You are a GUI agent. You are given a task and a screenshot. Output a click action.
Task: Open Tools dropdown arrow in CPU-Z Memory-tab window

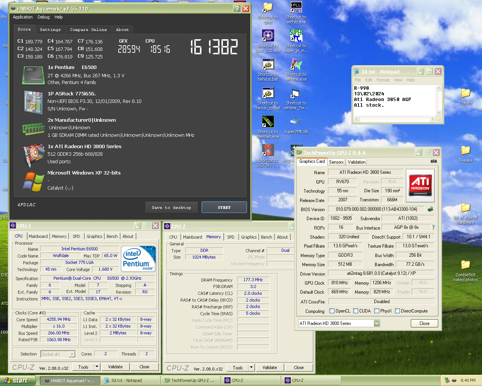tap(251, 368)
